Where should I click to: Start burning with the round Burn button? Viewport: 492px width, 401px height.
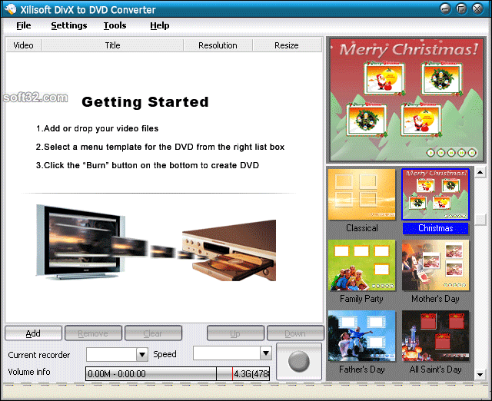tap(299, 362)
